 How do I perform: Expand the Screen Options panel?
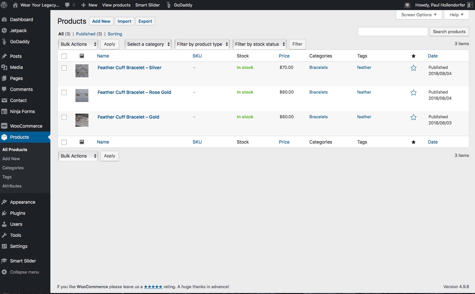419,15
